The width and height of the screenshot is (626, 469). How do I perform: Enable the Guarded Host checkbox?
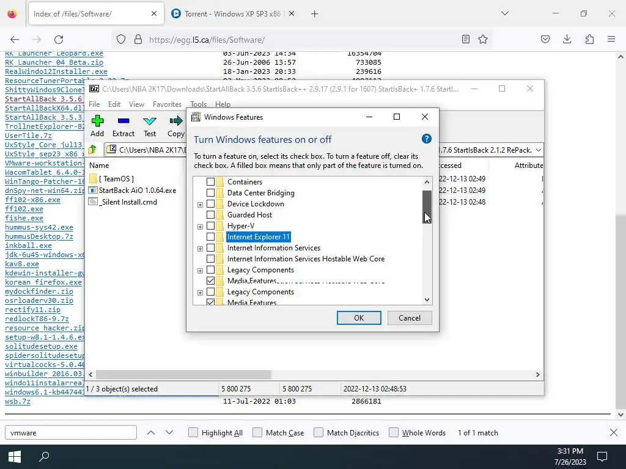210,214
